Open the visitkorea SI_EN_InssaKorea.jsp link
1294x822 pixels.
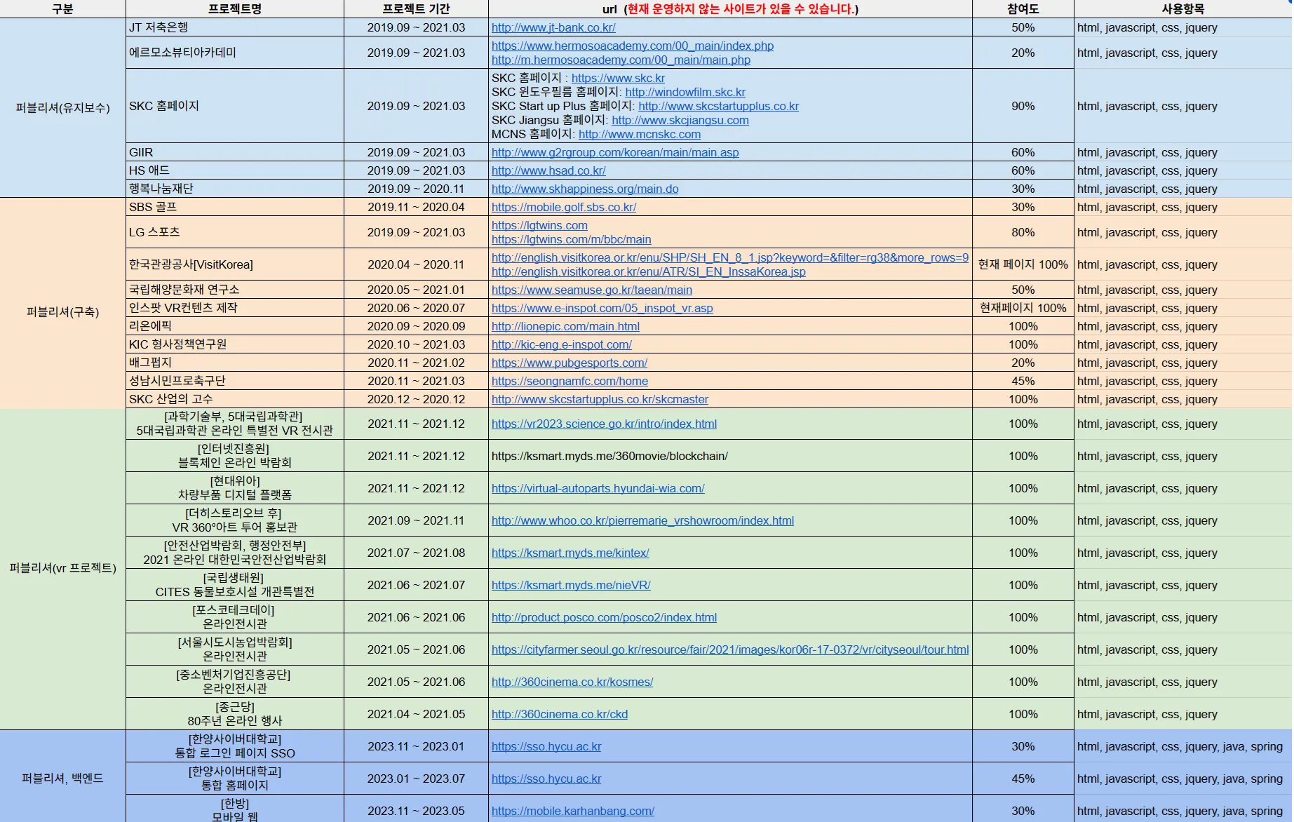[x=649, y=272]
